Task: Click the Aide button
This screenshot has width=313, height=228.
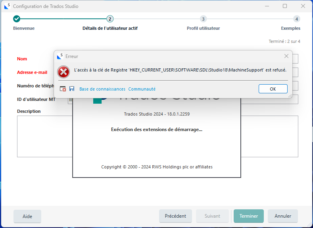Action: point(27,216)
